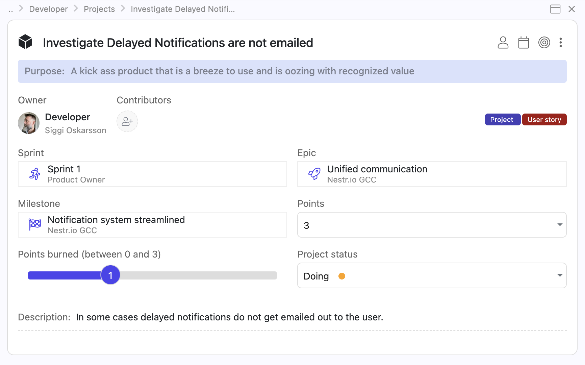Click the User story label tag
The height and width of the screenshot is (365, 585).
544,120
